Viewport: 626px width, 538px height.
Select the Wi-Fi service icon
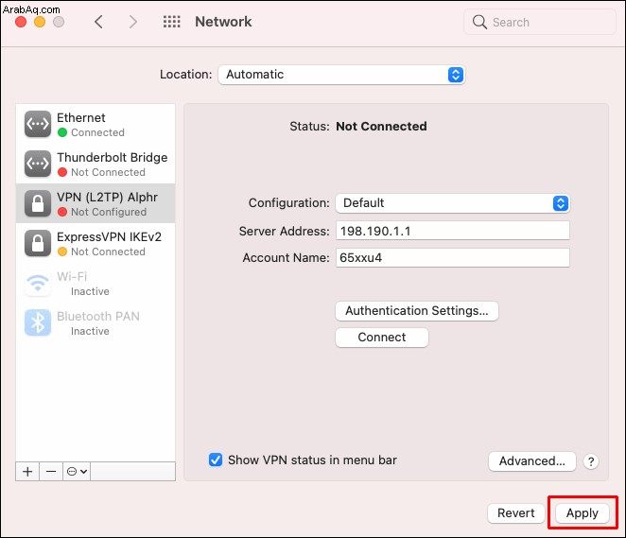38,283
